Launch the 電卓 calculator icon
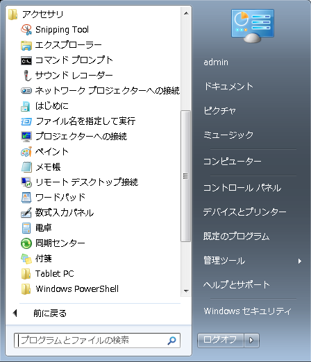 point(26,228)
